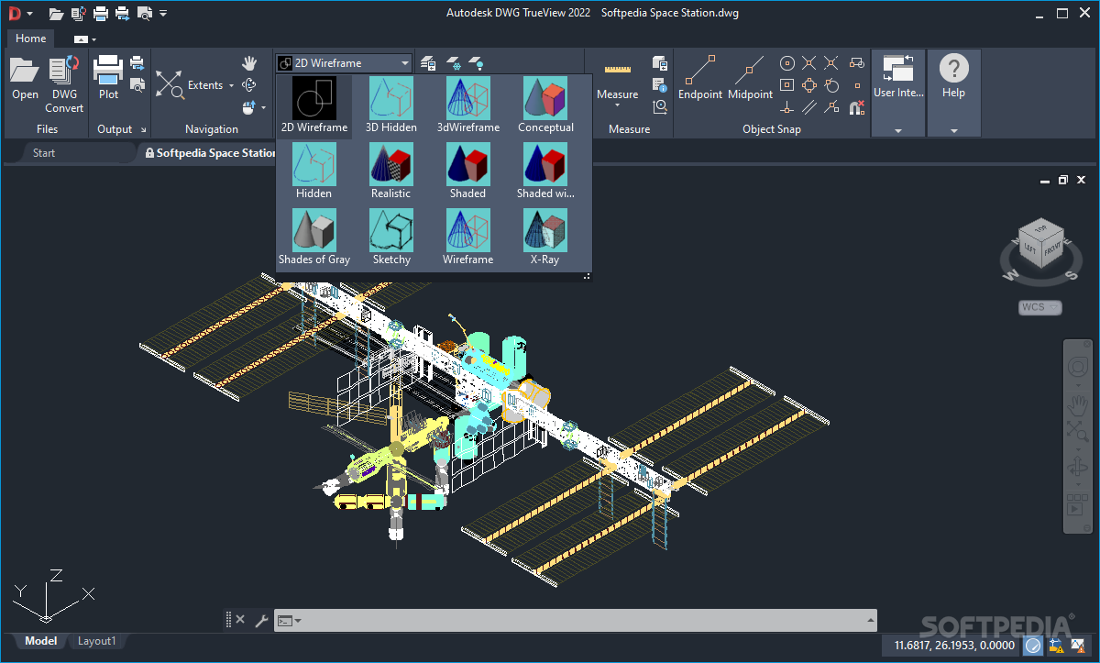Image resolution: width=1100 pixels, height=663 pixels.
Task: Close the command line with X
Action: (x=240, y=620)
